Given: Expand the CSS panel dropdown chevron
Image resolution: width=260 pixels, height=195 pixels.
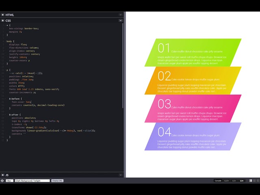Looking at the screenshot, I should 121,21.
